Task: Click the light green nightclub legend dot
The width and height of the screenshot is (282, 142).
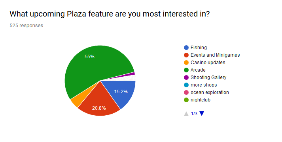Action: tap(186, 100)
